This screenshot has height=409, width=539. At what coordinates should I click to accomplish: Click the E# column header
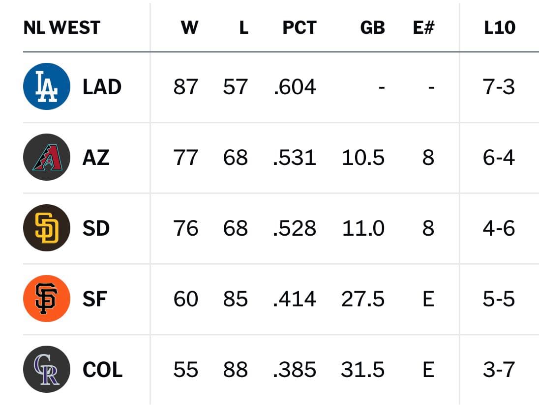(x=423, y=27)
